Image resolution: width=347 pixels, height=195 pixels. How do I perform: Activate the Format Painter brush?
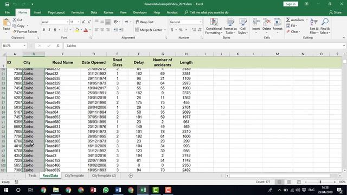[x=15, y=31]
